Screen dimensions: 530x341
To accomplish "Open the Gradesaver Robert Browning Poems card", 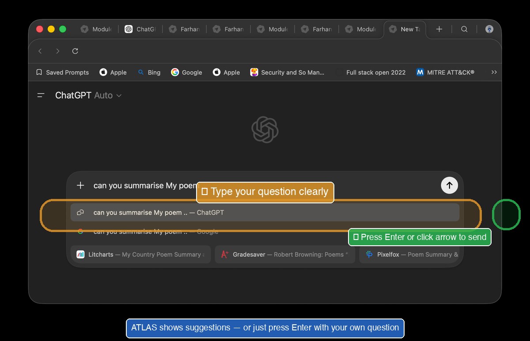I will pos(285,255).
